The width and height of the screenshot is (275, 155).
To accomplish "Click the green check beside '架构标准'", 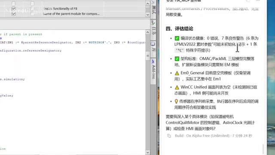I will [x=177, y=59].
